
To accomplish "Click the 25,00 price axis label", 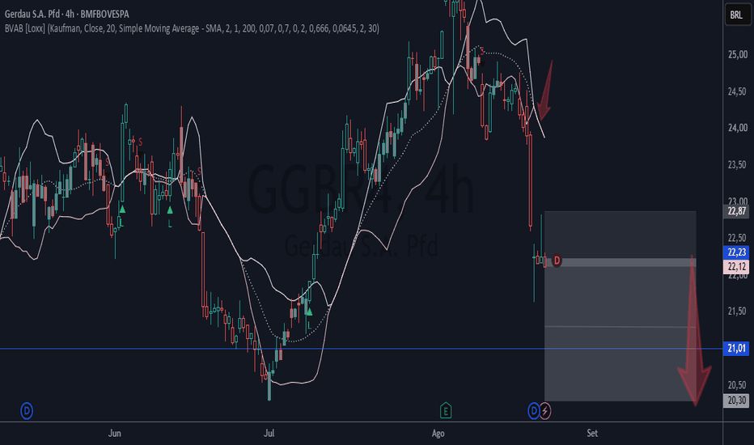I will [737, 54].
